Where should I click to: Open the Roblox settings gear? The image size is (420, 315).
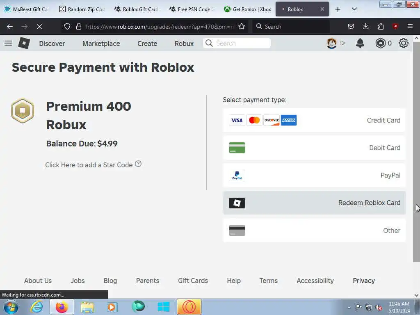pyautogui.click(x=404, y=43)
